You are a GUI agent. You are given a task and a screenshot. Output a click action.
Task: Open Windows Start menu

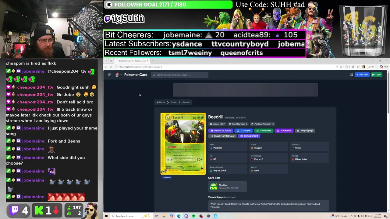[x=106, y=216]
